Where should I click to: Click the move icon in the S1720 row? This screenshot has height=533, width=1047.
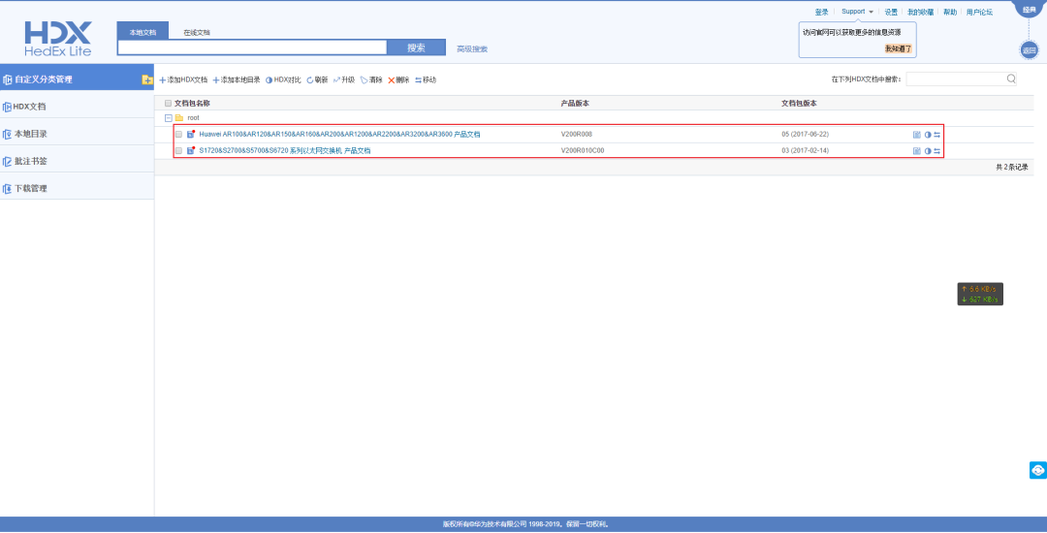[x=936, y=151]
